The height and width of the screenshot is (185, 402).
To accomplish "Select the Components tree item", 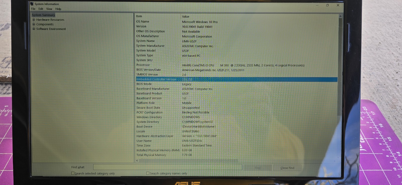I will (45, 24).
